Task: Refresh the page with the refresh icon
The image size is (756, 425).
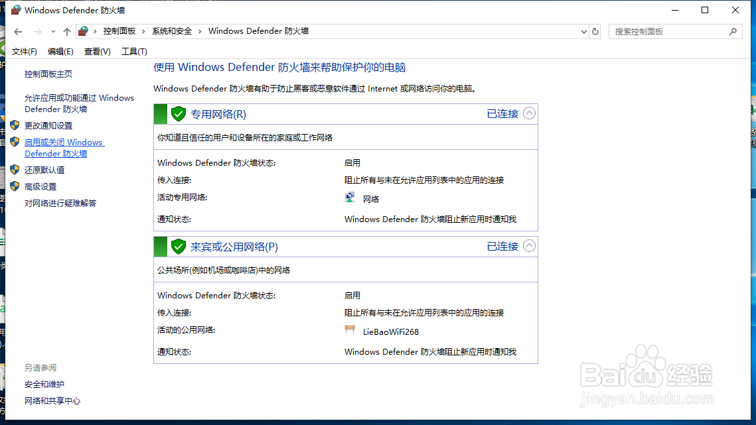Action: pyautogui.click(x=595, y=32)
